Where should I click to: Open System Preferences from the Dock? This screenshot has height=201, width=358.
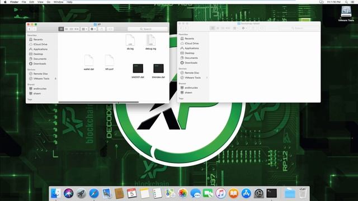[x=259, y=193]
